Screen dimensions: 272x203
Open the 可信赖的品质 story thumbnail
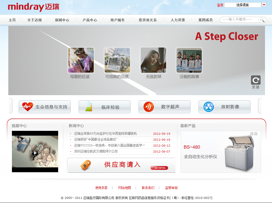click(117, 60)
